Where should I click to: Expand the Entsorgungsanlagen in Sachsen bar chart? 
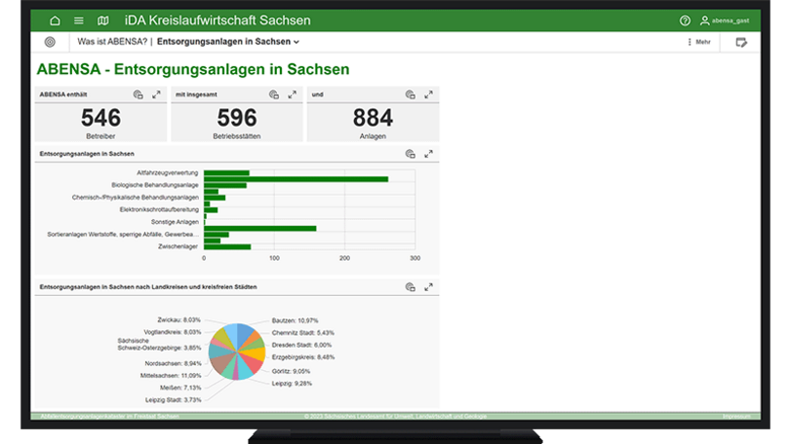click(428, 154)
